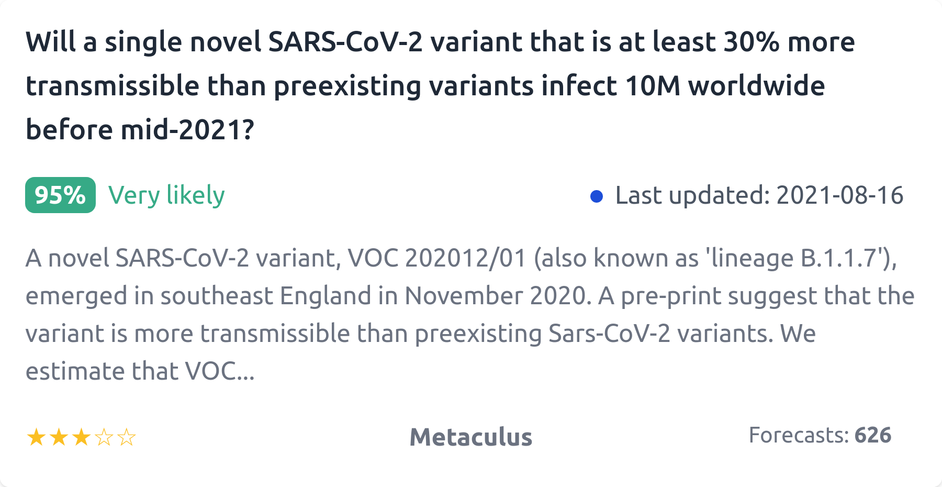Viewport: 942px width, 487px height.
Task: Click the green 95% probability badge
Action: pos(60,195)
